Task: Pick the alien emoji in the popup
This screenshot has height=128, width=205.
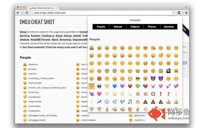Action: point(99,86)
